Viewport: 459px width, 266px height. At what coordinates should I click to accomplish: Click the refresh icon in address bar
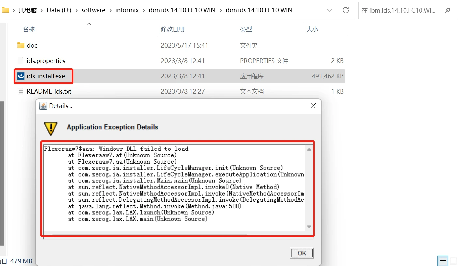(x=346, y=10)
